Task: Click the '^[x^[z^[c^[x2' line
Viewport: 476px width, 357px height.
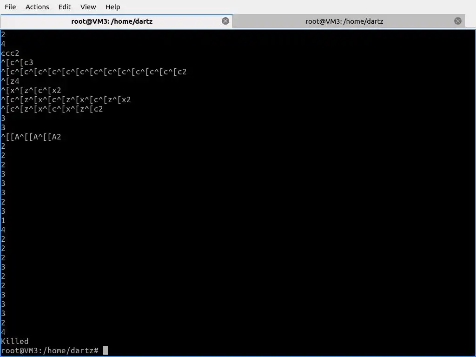Action: pos(31,91)
